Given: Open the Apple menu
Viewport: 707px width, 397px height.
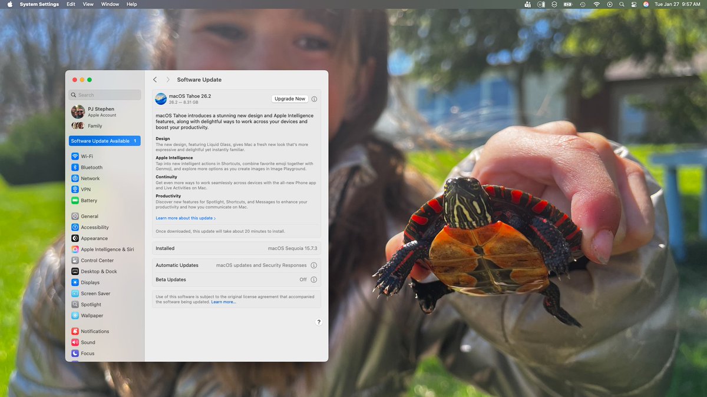Looking at the screenshot, I should click(9, 4).
